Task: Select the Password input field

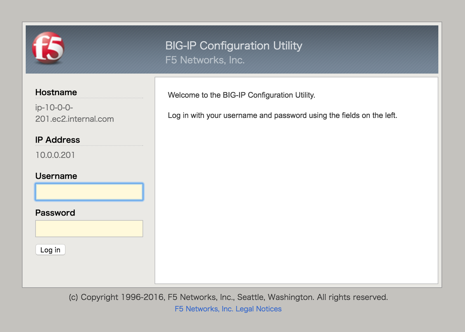Action: pyautogui.click(x=89, y=229)
